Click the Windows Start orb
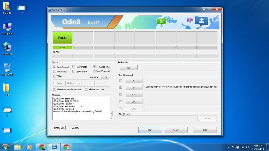269x151 pixels. [5, 147]
